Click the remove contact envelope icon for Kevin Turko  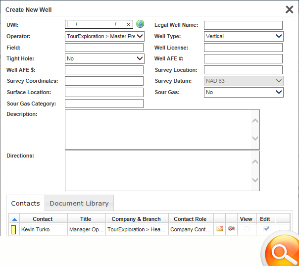[x=220, y=229]
